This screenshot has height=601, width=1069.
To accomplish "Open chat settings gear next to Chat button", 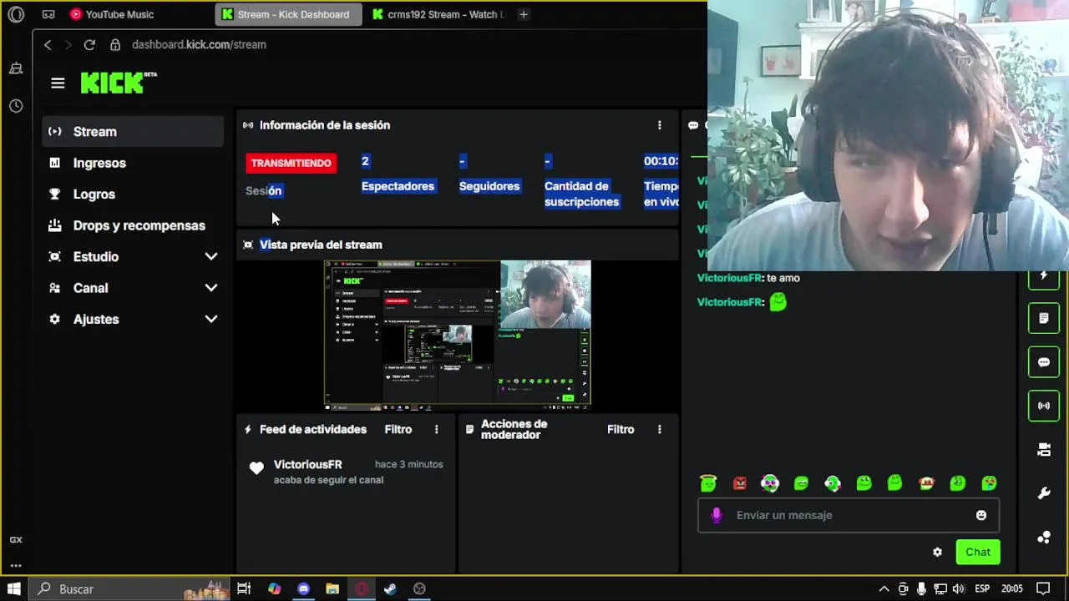I will 937,552.
